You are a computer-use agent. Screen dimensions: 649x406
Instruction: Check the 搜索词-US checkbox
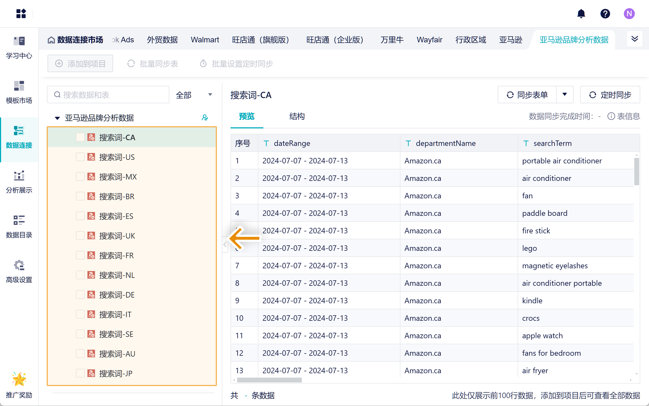click(80, 157)
